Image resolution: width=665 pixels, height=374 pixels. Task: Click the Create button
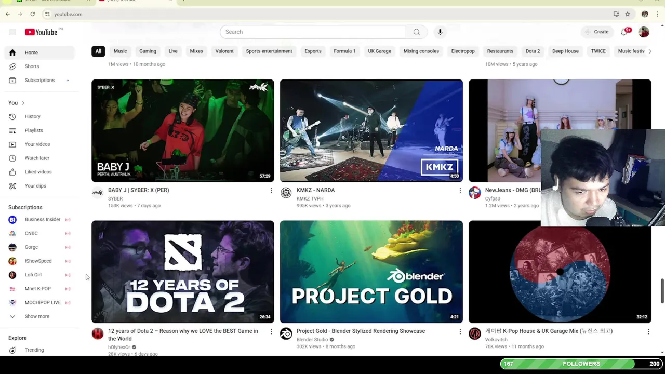click(596, 32)
